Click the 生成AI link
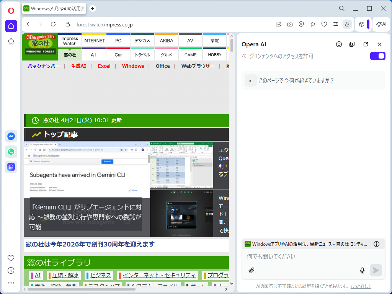392x294 pixels. [x=78, y=66]
